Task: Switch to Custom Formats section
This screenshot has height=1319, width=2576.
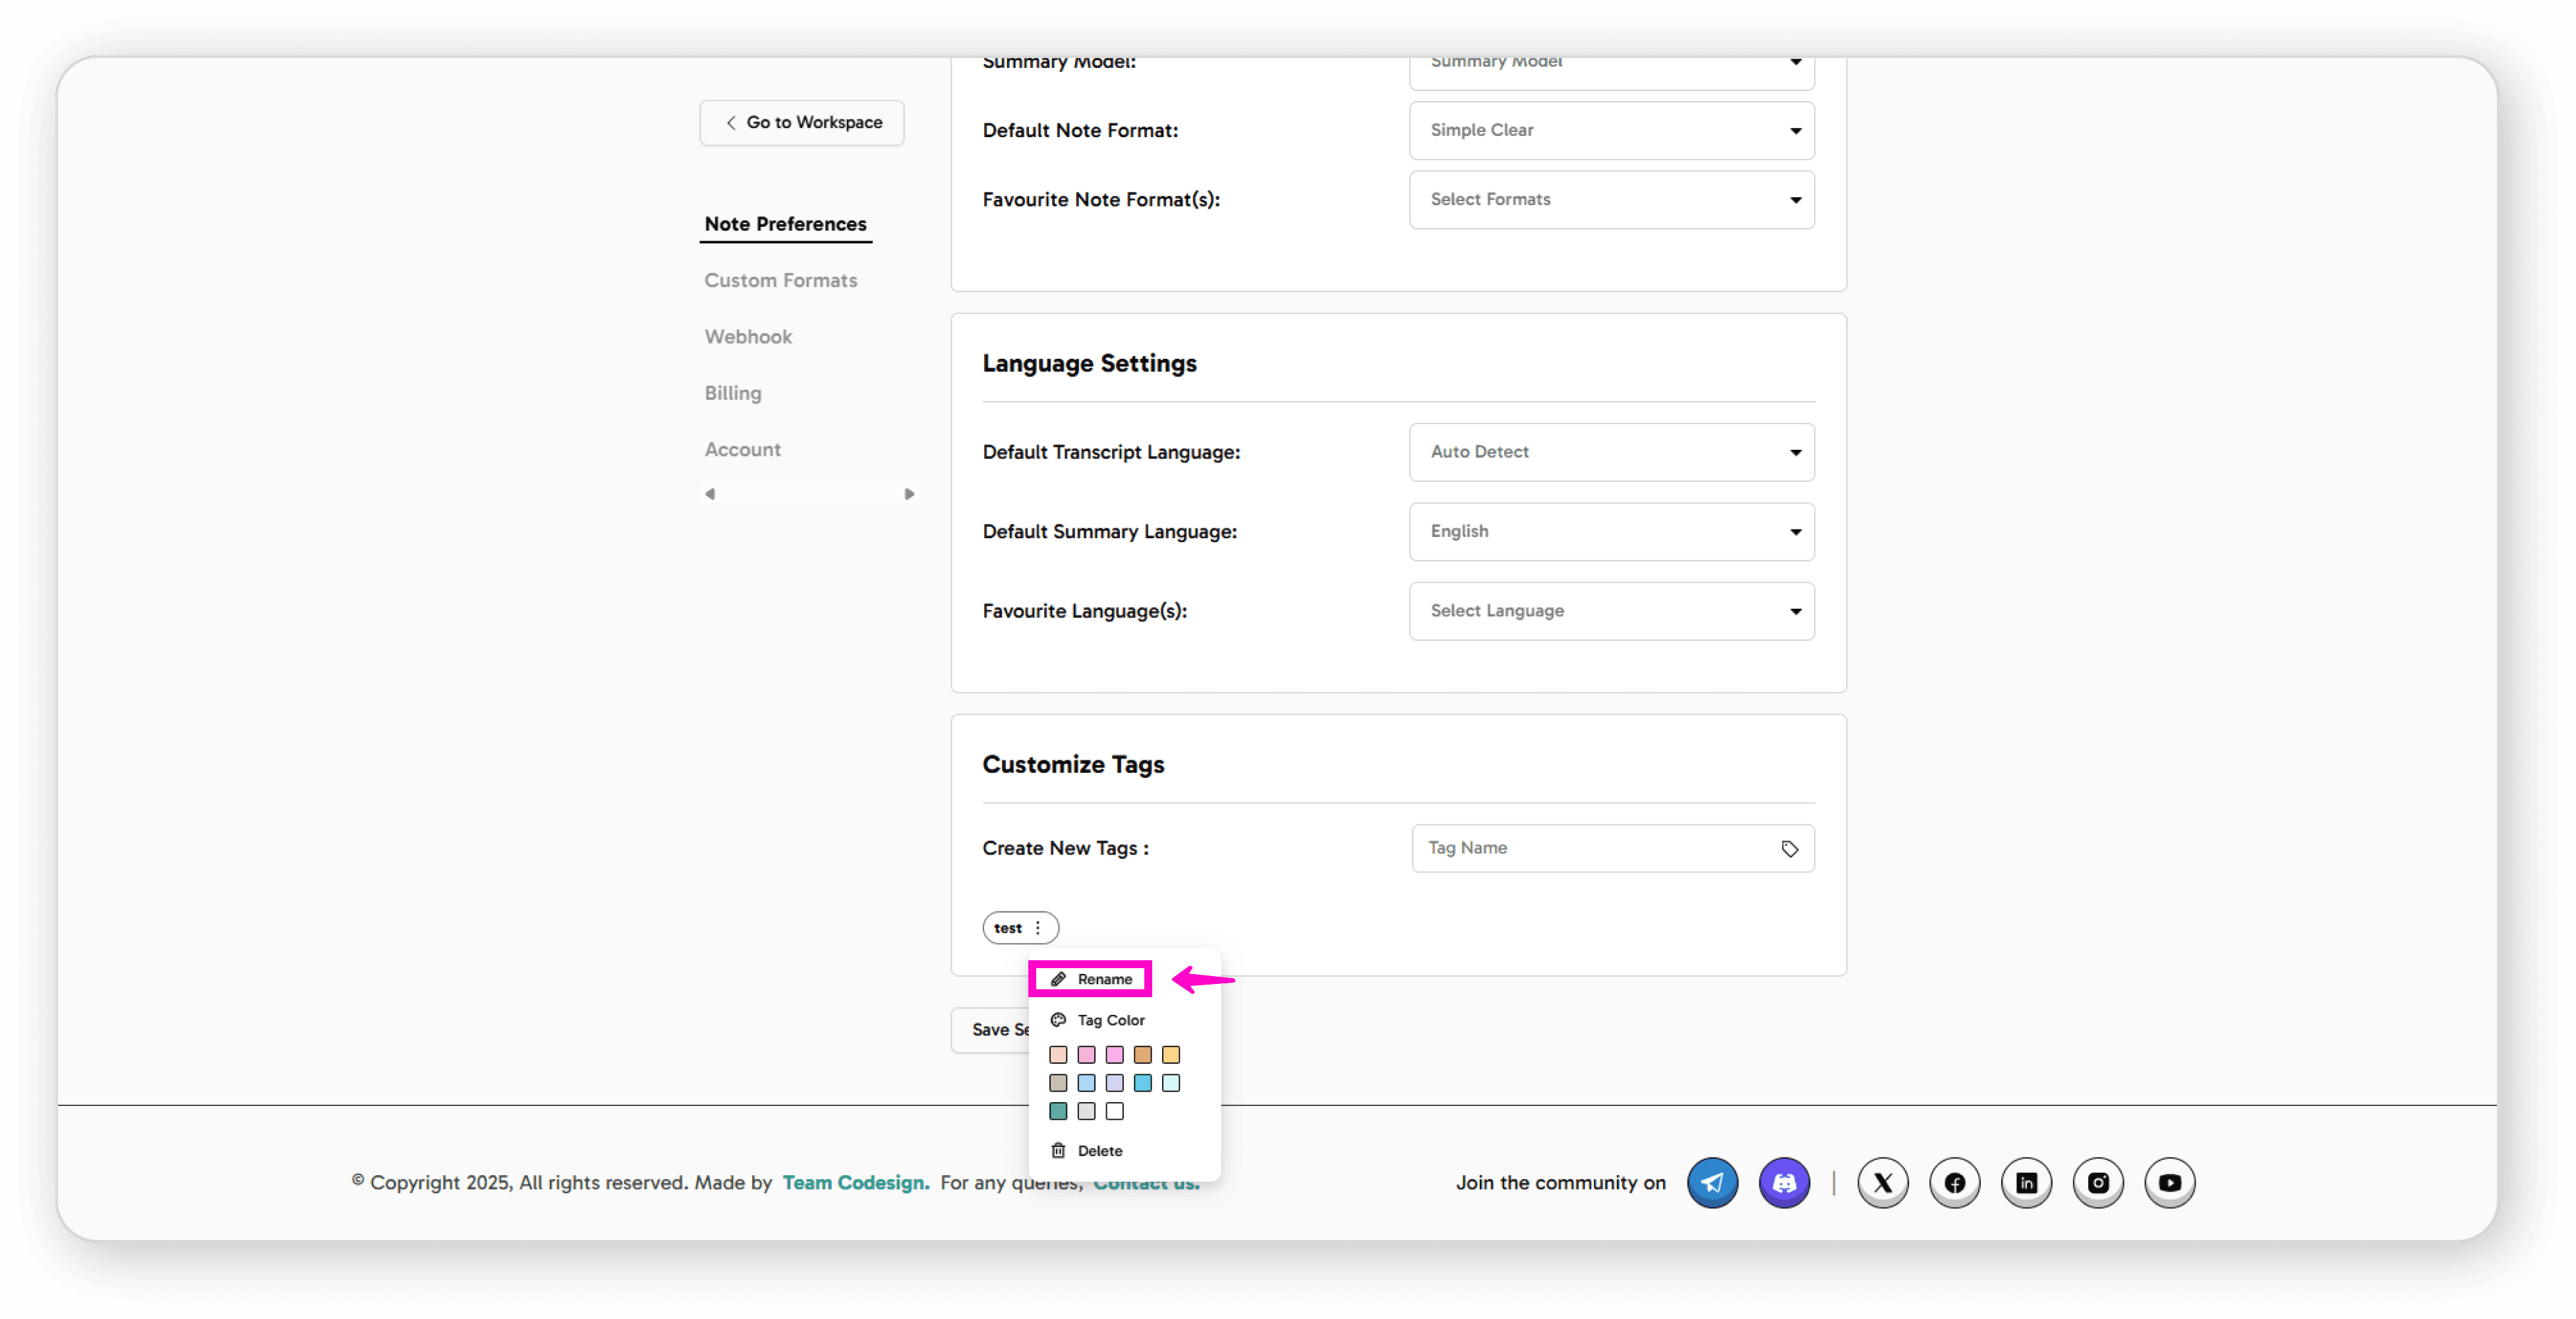Action: (x=780, y=280)
